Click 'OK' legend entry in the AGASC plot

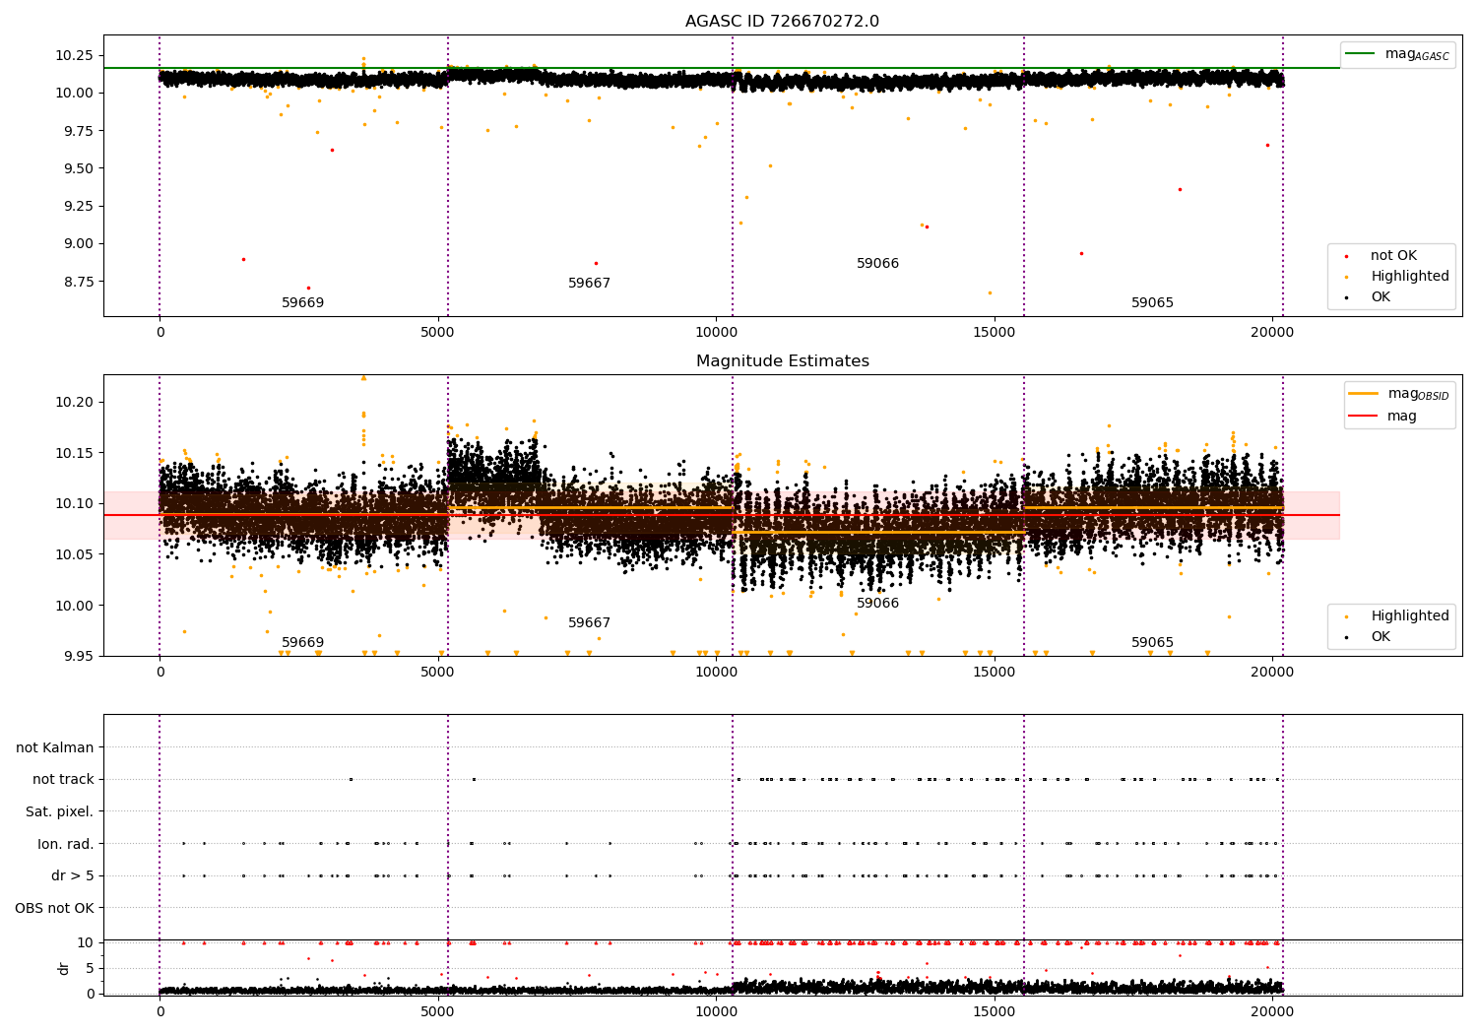(x=1381, y=297)
